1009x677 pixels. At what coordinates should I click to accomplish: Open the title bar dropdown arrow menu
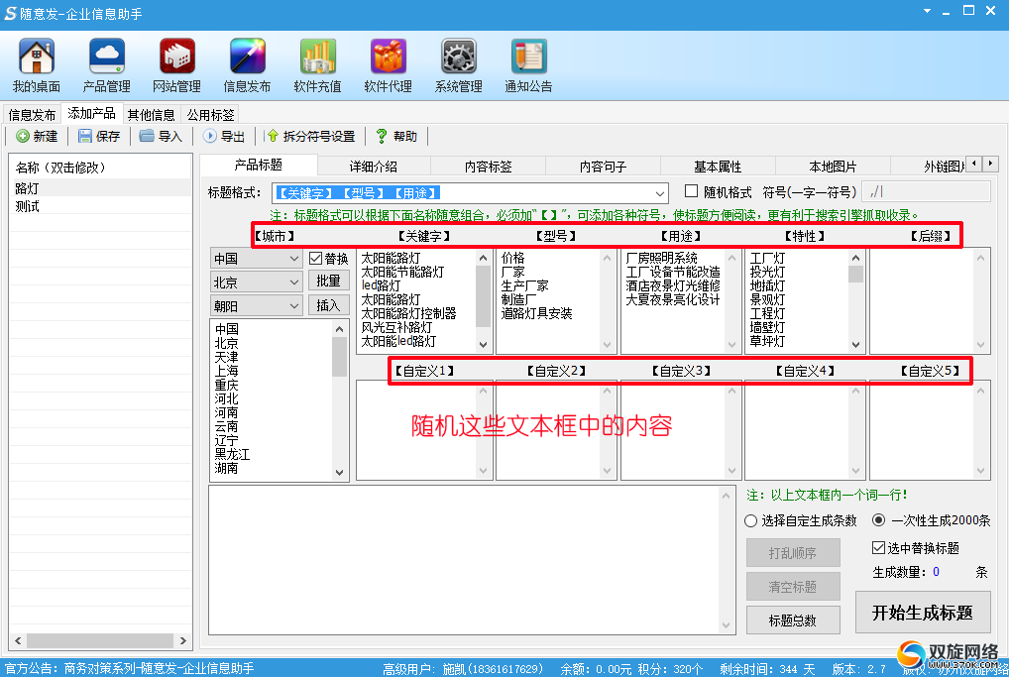(x=928, y=11)
